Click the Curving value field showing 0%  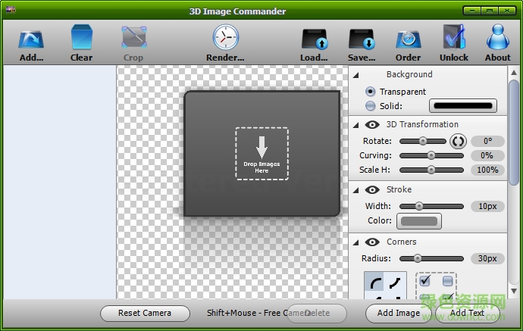pos(487,155)
